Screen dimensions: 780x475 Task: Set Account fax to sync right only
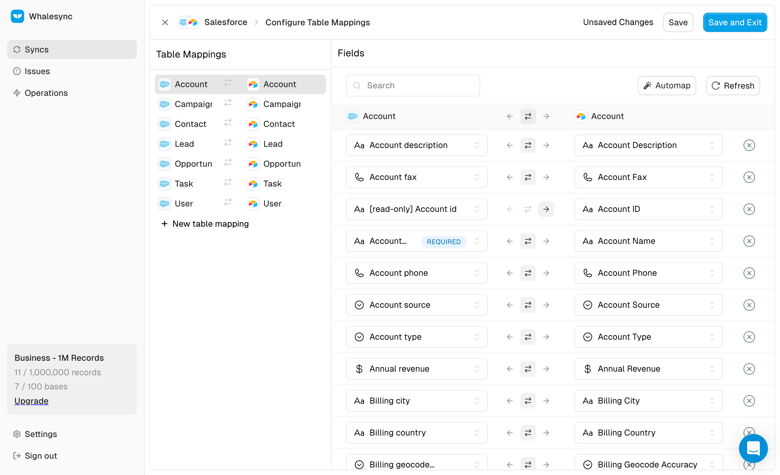coord(546,177)
